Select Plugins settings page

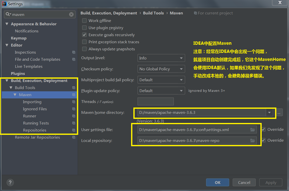click(18, 73)
